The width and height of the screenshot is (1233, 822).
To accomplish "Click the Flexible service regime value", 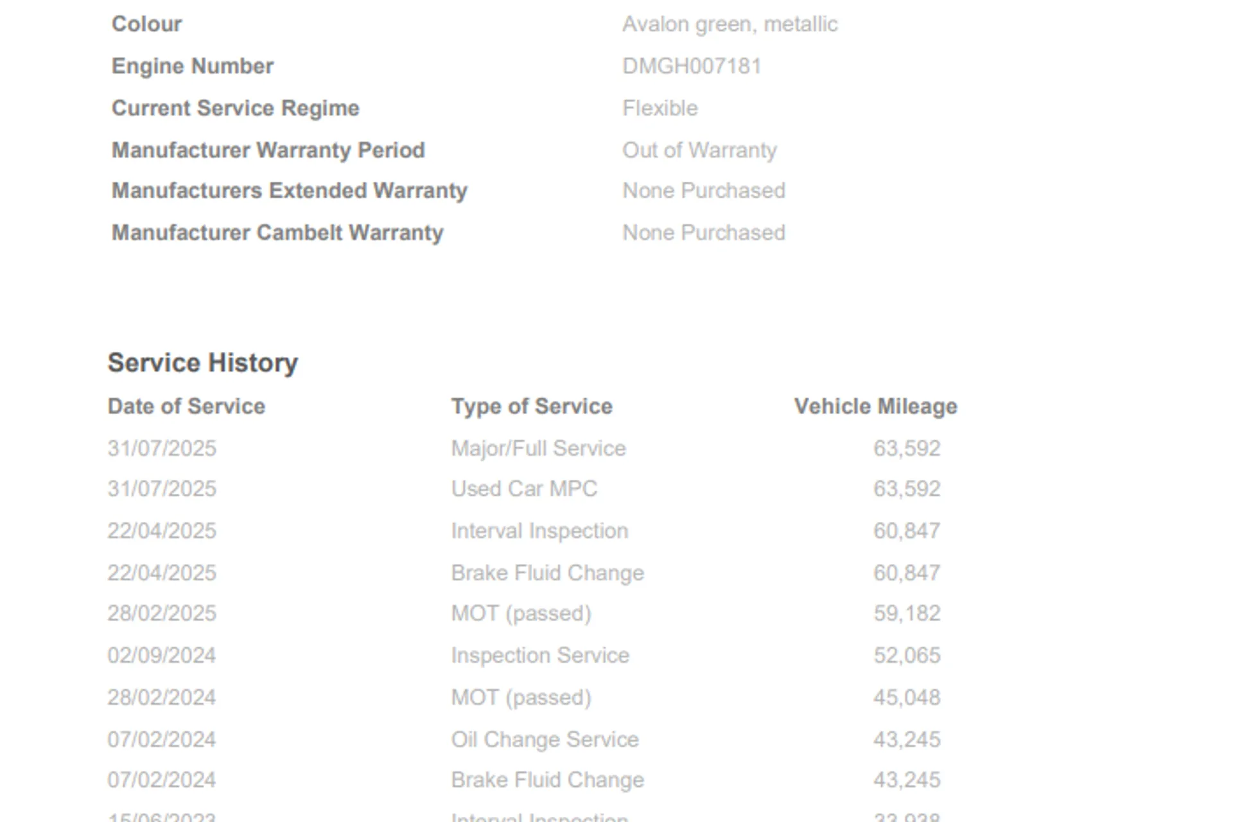I will (660, 108).
